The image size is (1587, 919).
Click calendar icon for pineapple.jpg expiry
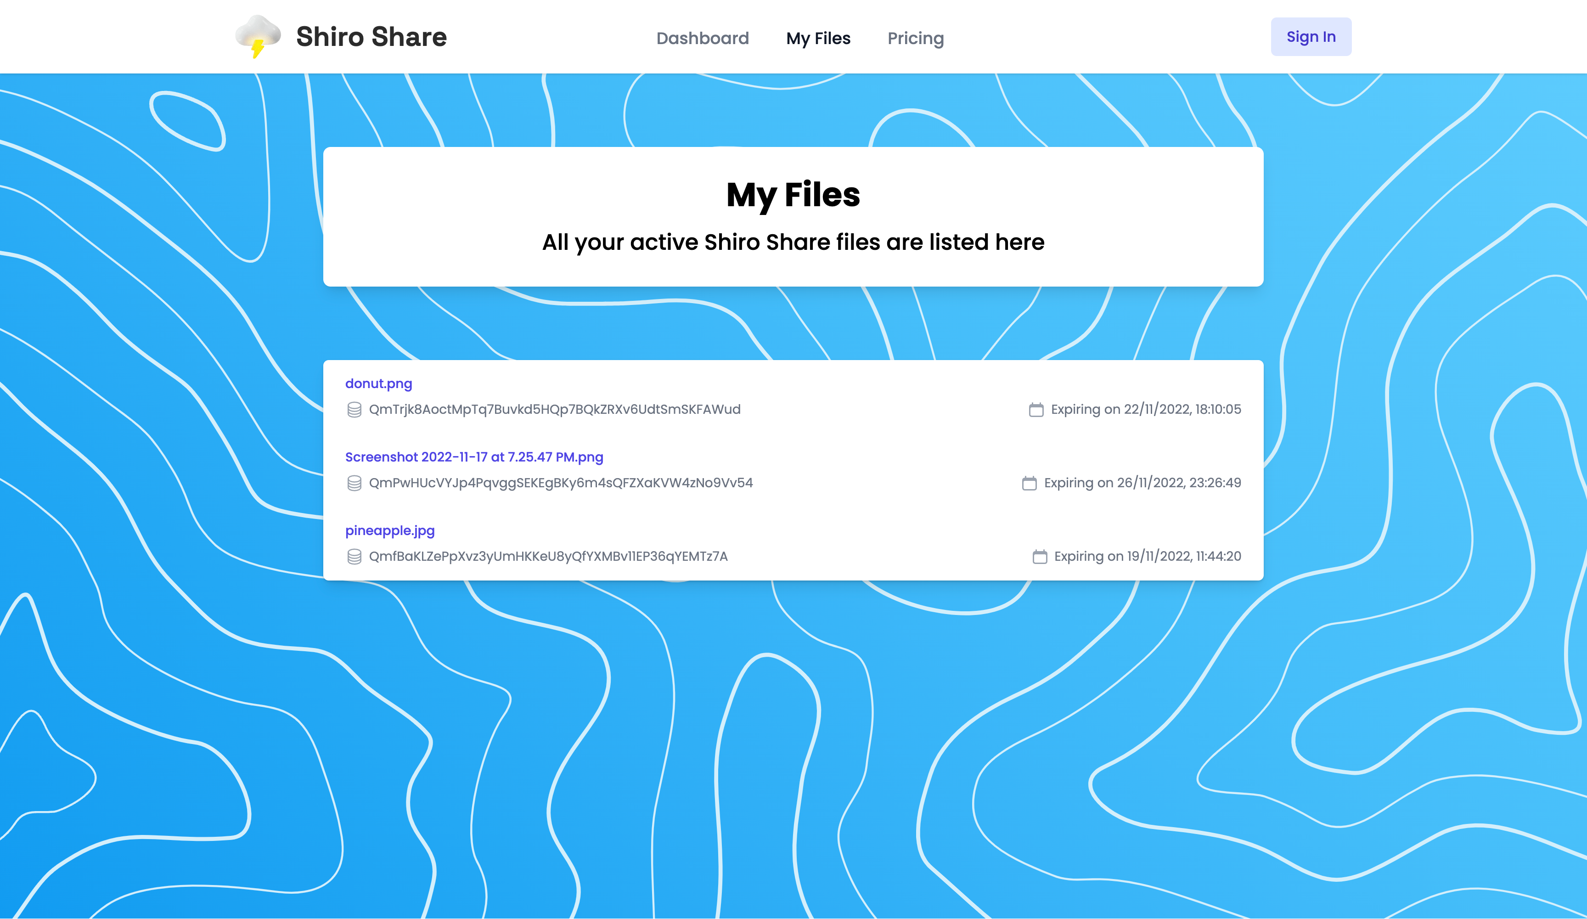tap(1040, 557)
